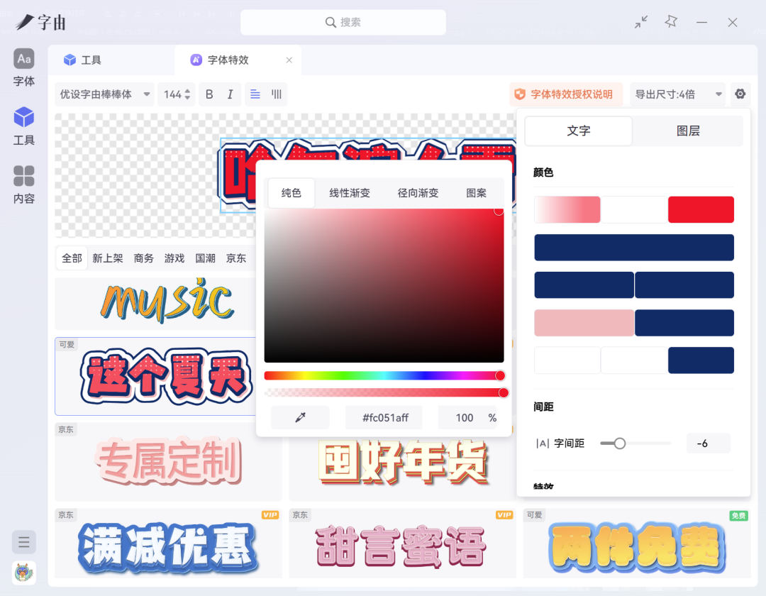Toggle bold text formatting
Viewport: 766px width, 596px height.
point(209,94)
